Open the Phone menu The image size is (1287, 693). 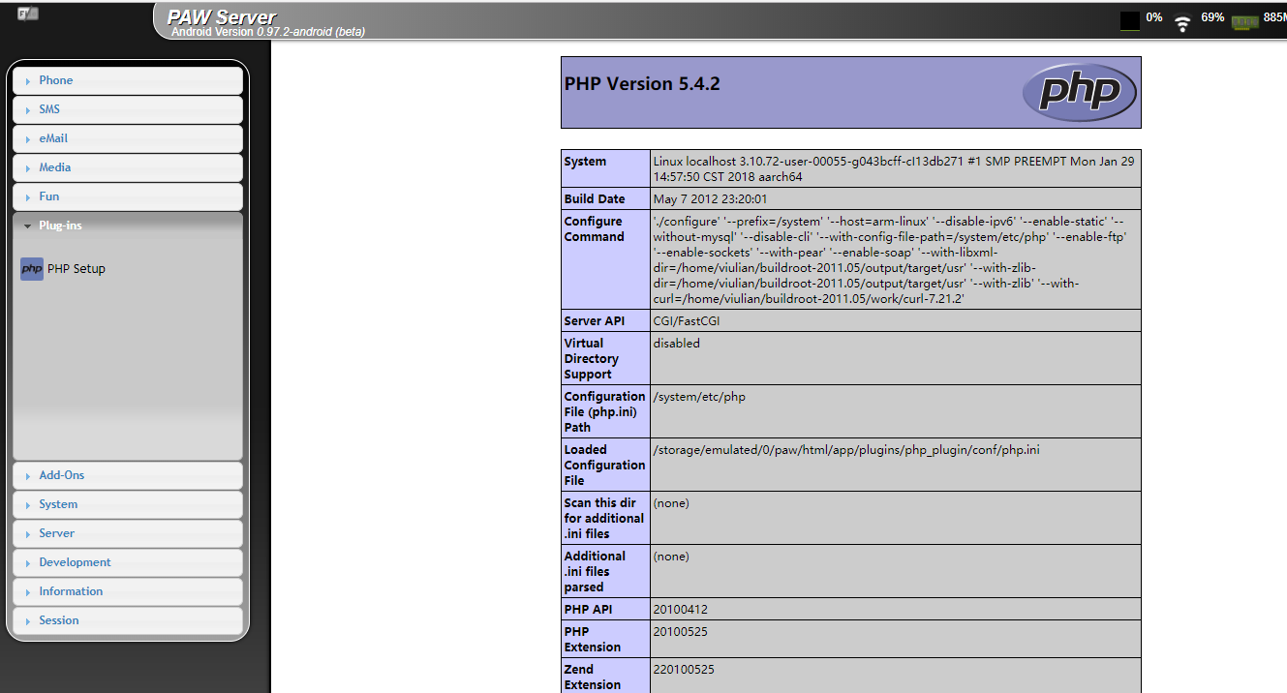click(x=55, y=80)
